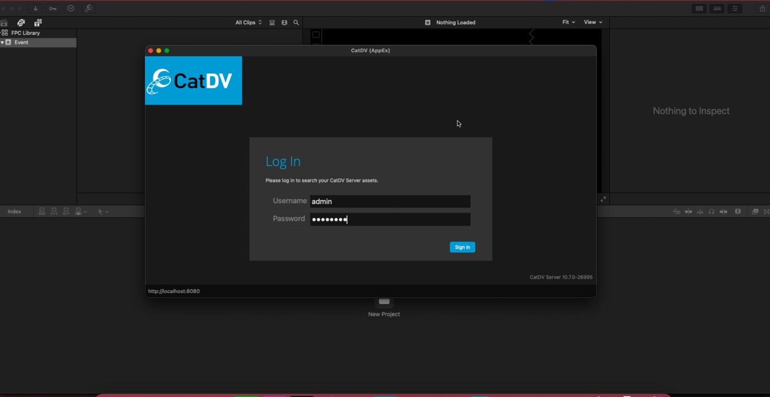Open browser search magnifier icon
This screenshot has width=770, height=397.
click(x=296, y=23)
